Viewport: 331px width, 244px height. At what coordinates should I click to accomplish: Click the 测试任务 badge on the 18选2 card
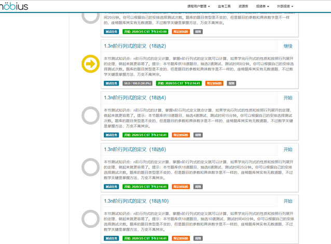(111, 83)
